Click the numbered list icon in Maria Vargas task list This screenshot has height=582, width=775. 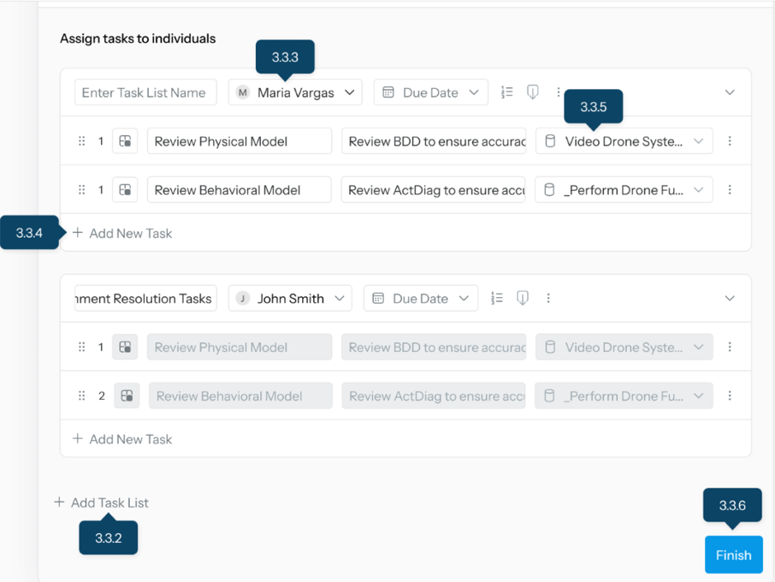[506, 92]
